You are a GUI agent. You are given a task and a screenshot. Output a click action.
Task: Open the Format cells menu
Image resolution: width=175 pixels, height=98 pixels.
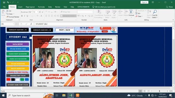pos(131,14)
